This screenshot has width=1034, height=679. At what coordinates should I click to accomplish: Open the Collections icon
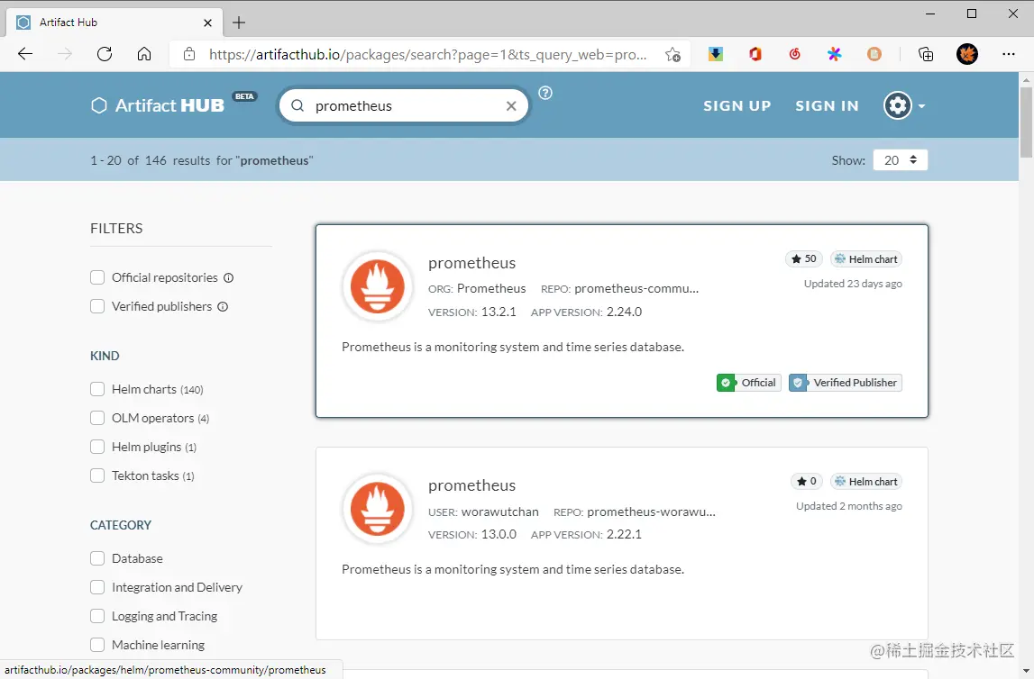(926, 54)
